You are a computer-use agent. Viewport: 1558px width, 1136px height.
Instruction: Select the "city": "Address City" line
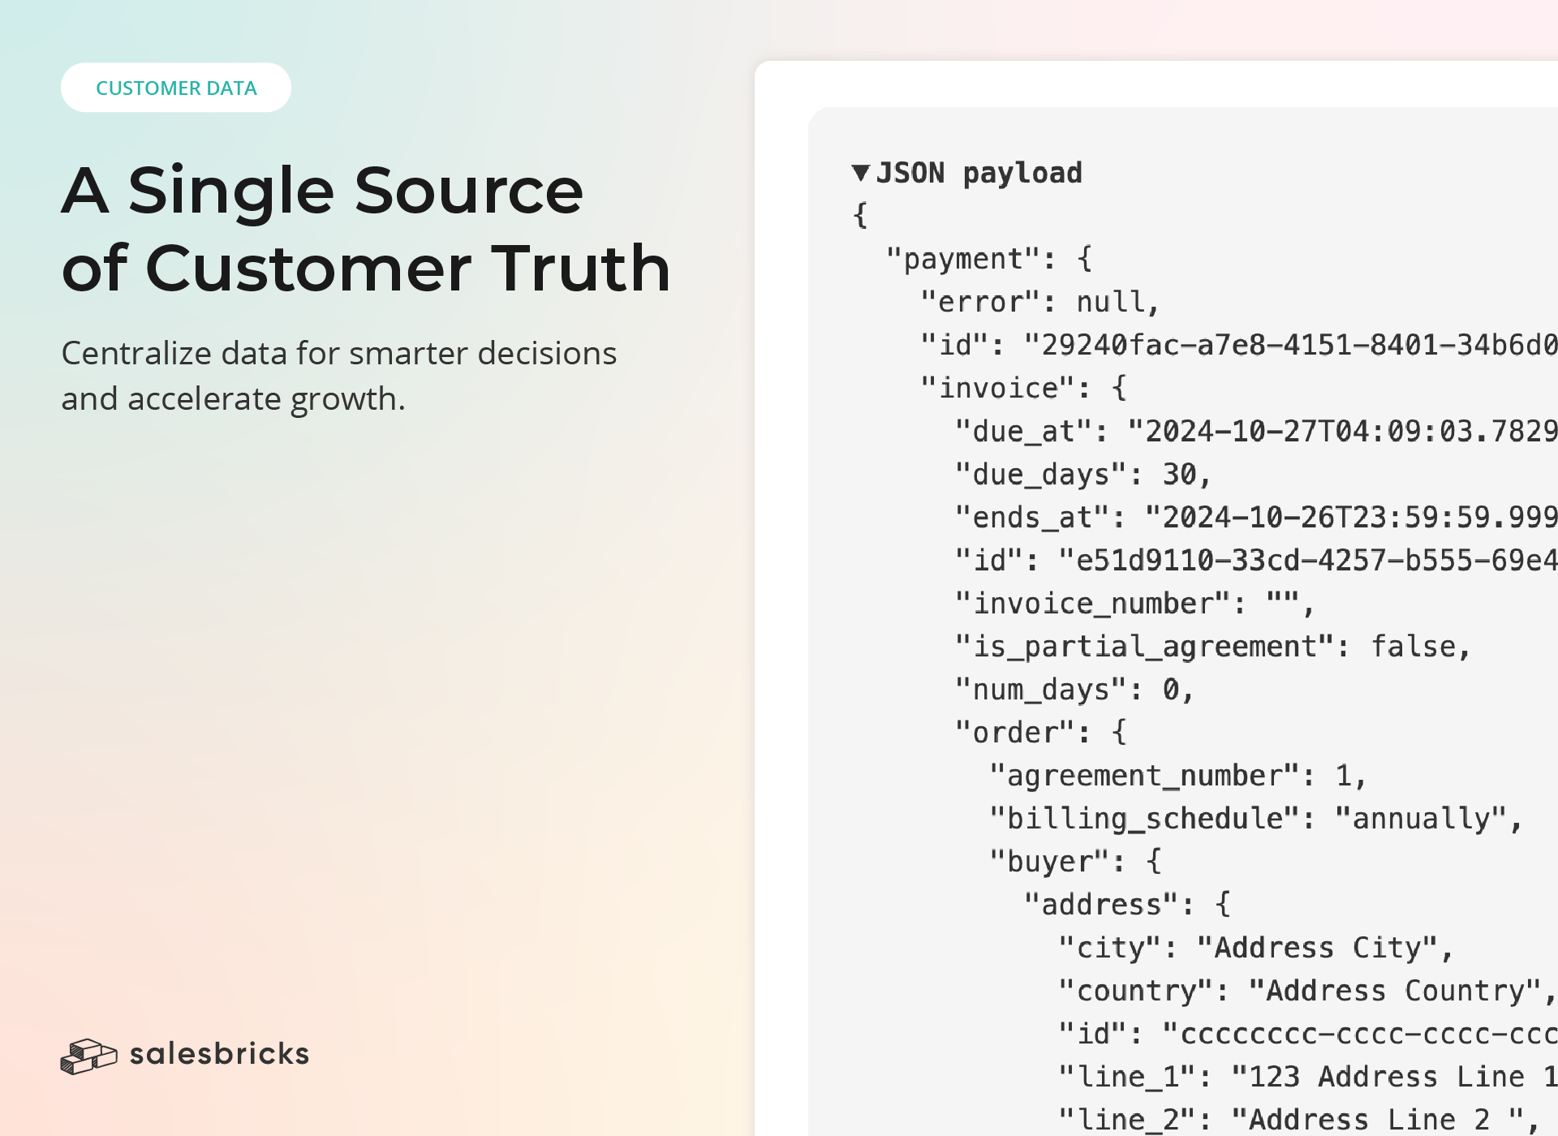tap(1255, 948)
